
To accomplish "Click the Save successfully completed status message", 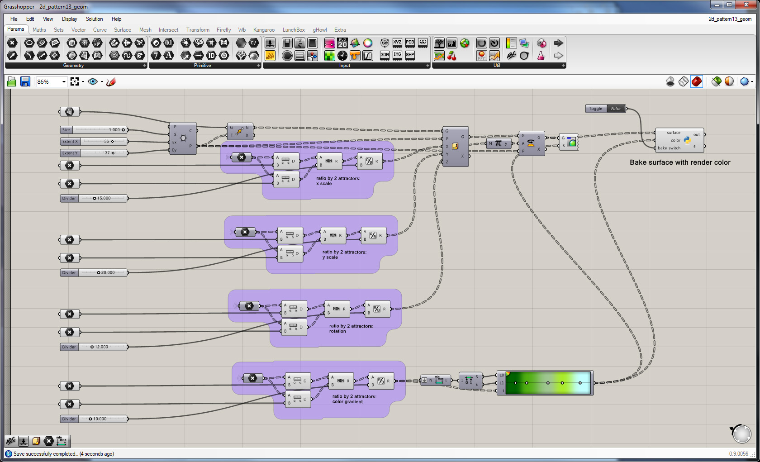I will (x=63, y=454).
